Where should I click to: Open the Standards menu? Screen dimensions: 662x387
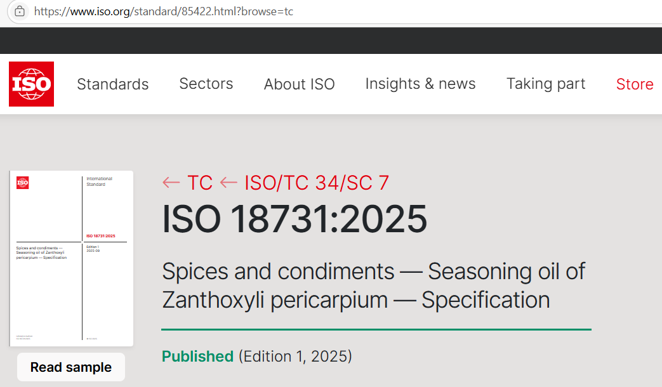coord(112,84)
